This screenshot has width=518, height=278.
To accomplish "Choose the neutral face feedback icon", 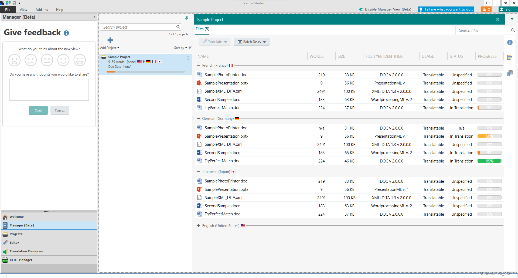I will coord(47,60).
